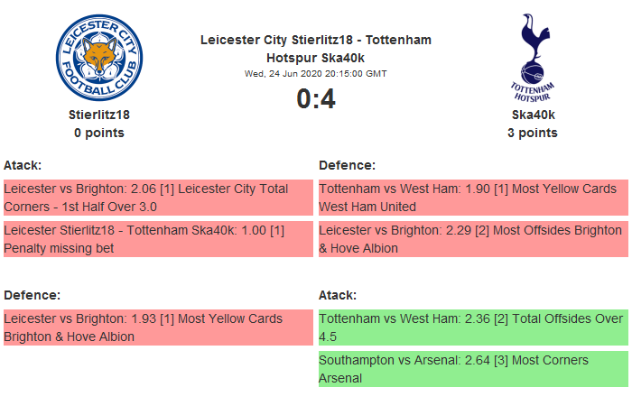Select the Most Yellow Cards West Ham bet
The width and height of the screenshot is (632, 415).
[x=473, y=198]
